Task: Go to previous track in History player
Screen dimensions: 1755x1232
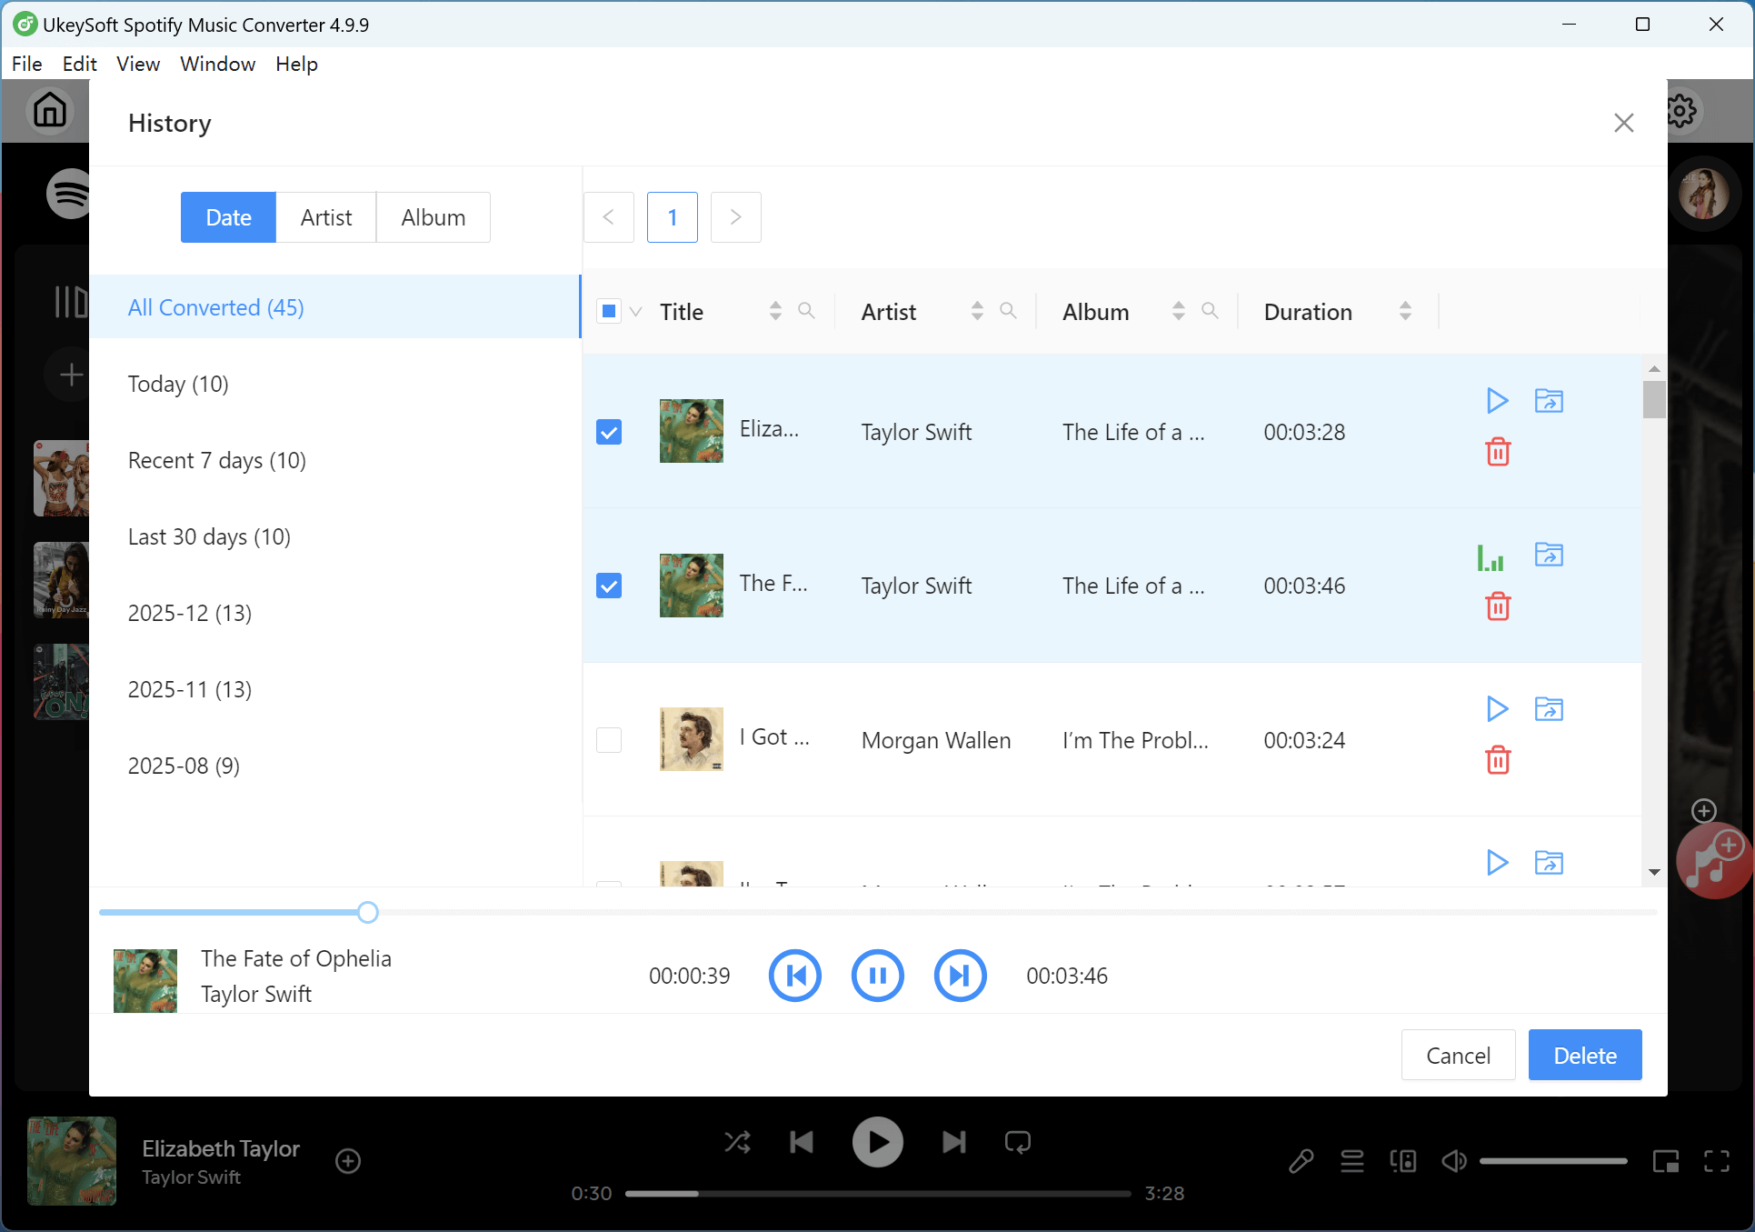Action: click(x=794, y=976)
